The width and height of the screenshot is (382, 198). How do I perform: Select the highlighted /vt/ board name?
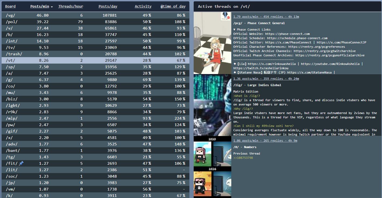click(x=10, y=60)
